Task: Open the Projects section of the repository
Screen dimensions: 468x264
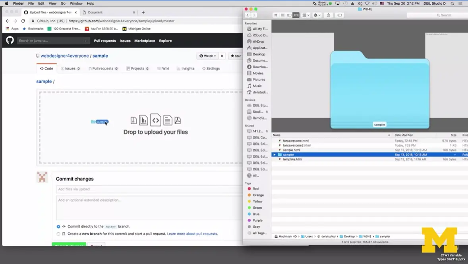Action: (137, 68)
